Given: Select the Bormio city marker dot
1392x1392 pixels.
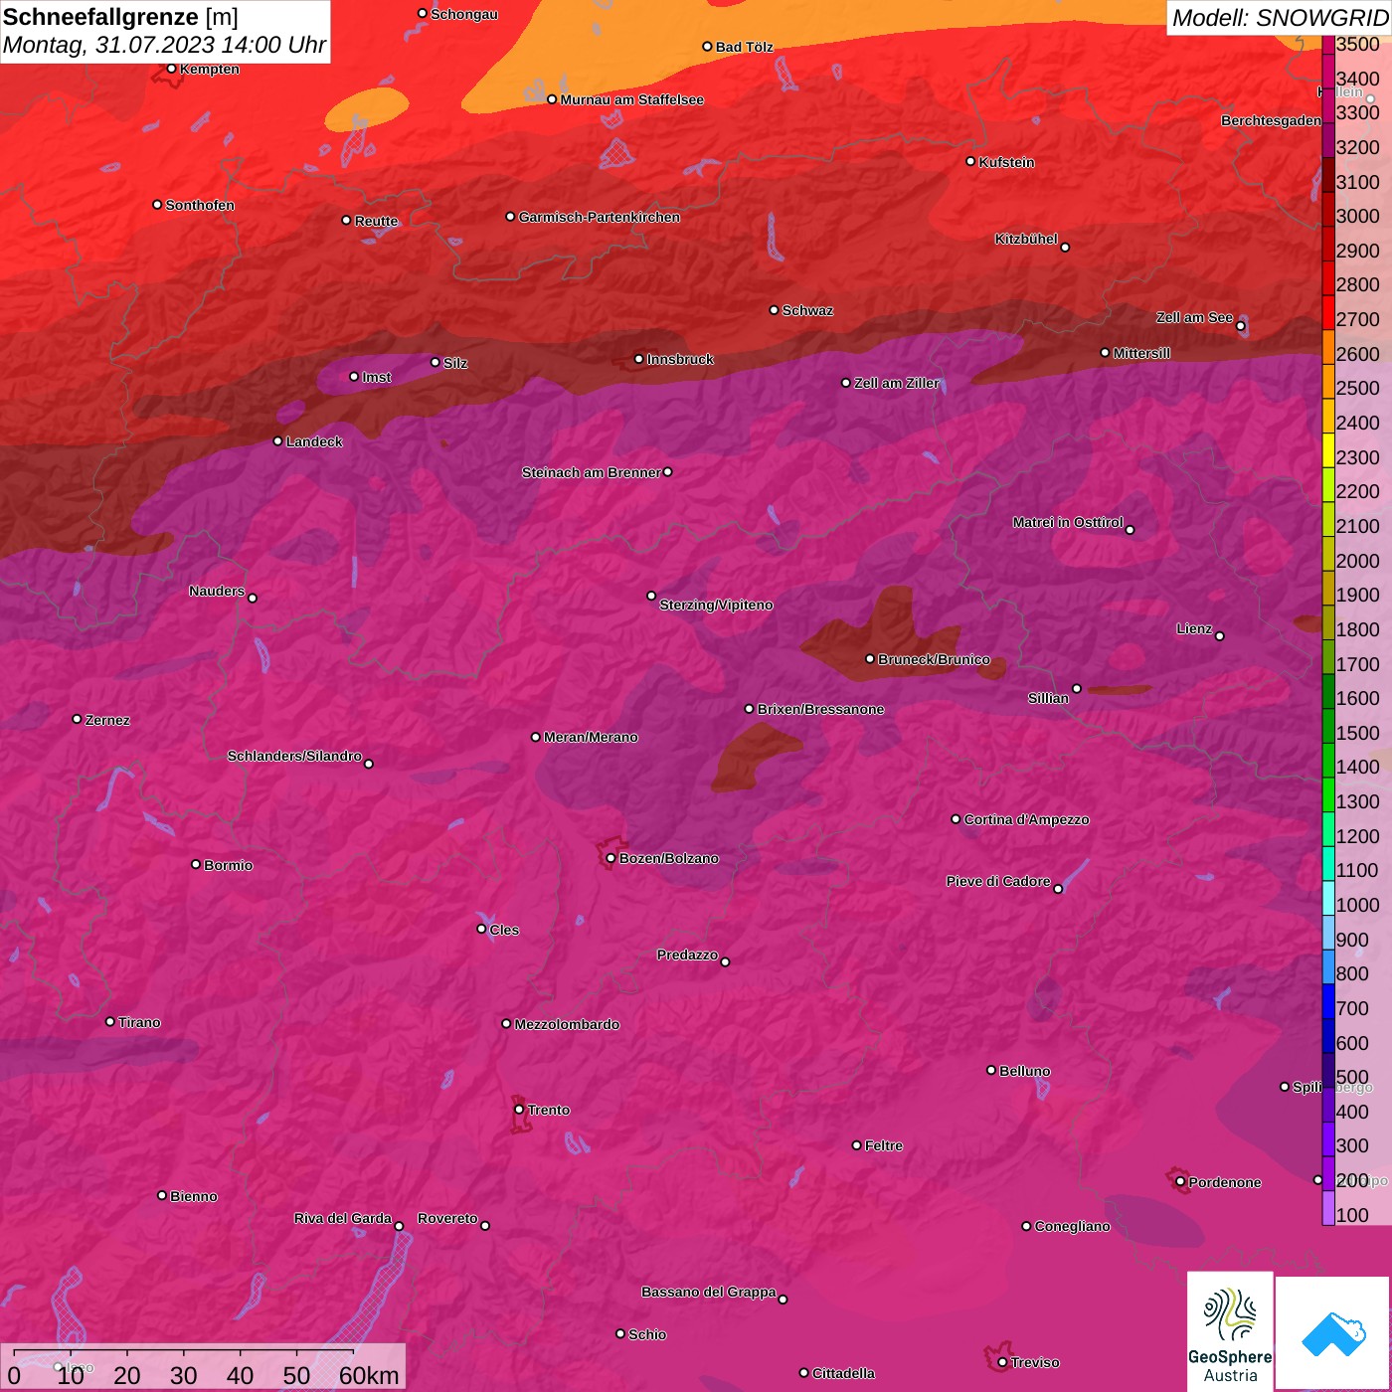Looking at the screenshot, I should pyautogui.click(x=196, y=864).
